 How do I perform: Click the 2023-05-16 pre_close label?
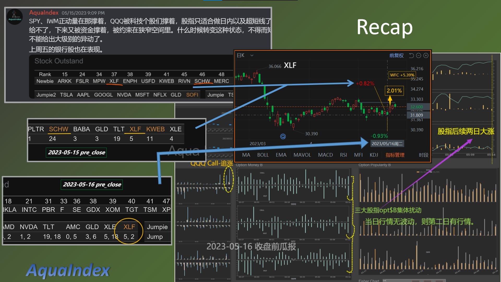coord(92,185)
